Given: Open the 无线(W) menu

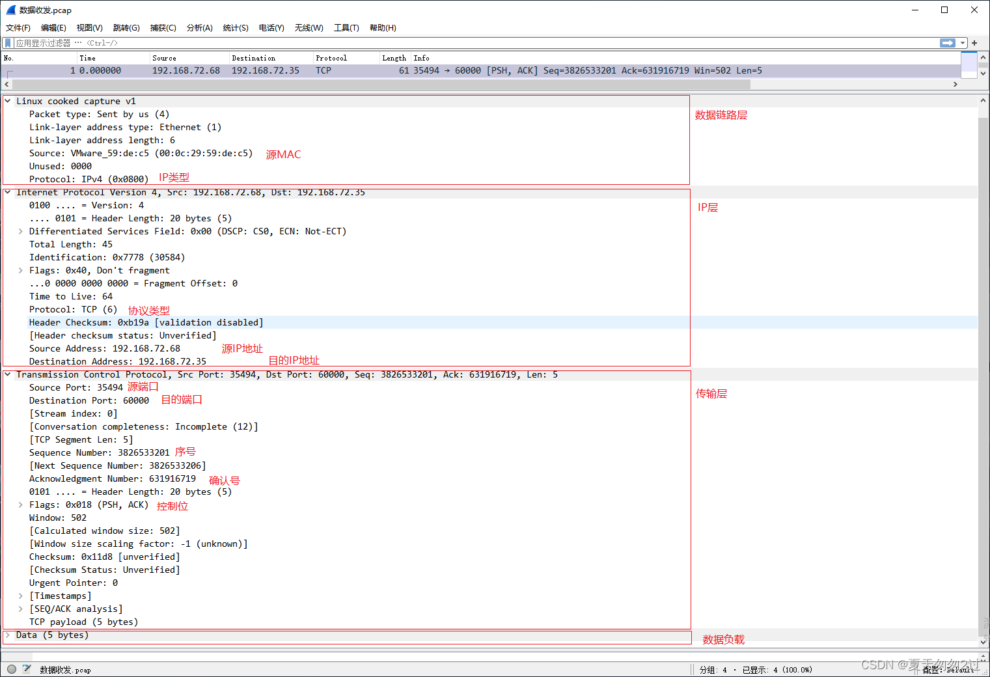Looking at the screenshot, I should click(309, 28).
